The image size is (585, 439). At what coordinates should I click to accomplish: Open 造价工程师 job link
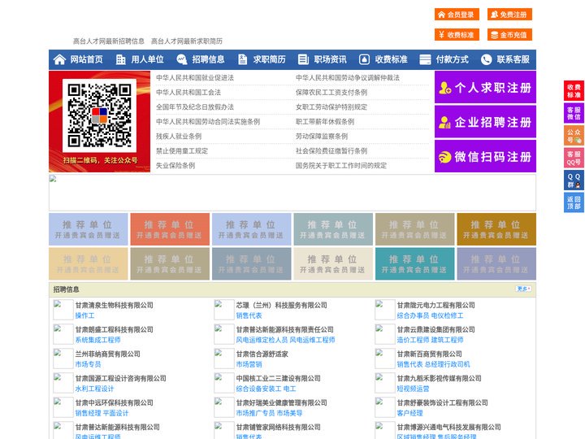point(414,340)
